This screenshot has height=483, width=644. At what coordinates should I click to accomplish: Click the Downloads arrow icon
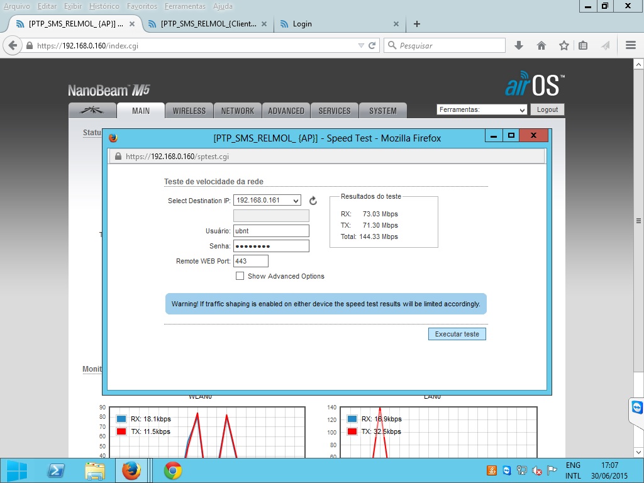click(519, 45)
